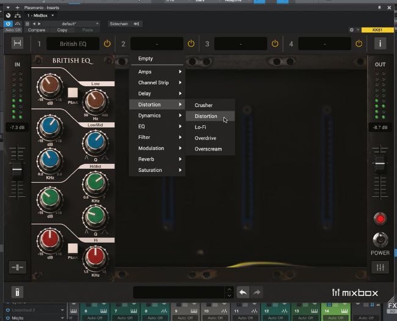Viewport: 397px width, 321px height.
Task: Open the MixBox info button labeled i, top right
Action: coord(380,43)
